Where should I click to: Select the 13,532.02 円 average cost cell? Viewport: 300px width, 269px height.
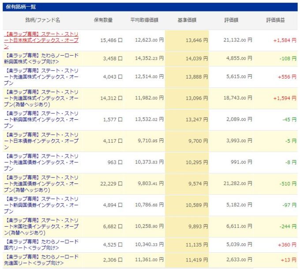[149, 119]
